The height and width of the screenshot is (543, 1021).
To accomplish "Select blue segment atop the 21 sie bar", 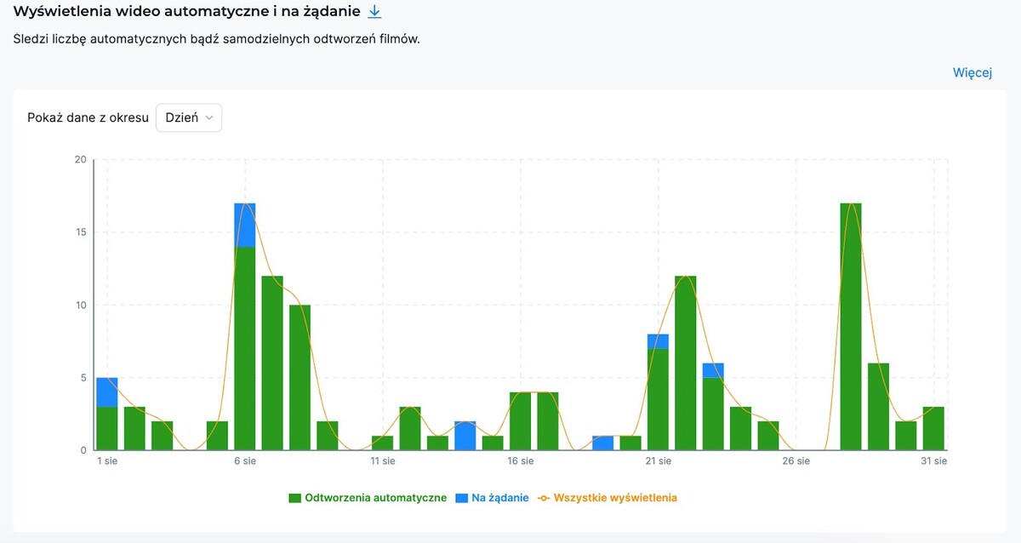I will (x=658, y=341).
